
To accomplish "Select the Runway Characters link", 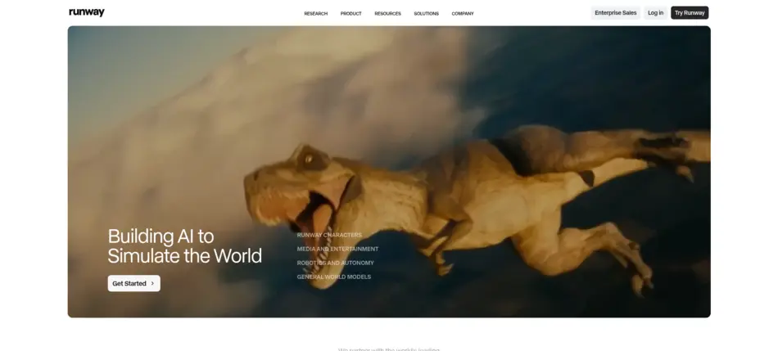I will [x=329, y=235].
